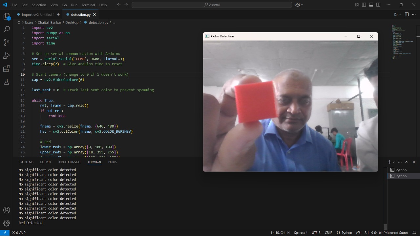Go back with the left arrow

point(119,5)
